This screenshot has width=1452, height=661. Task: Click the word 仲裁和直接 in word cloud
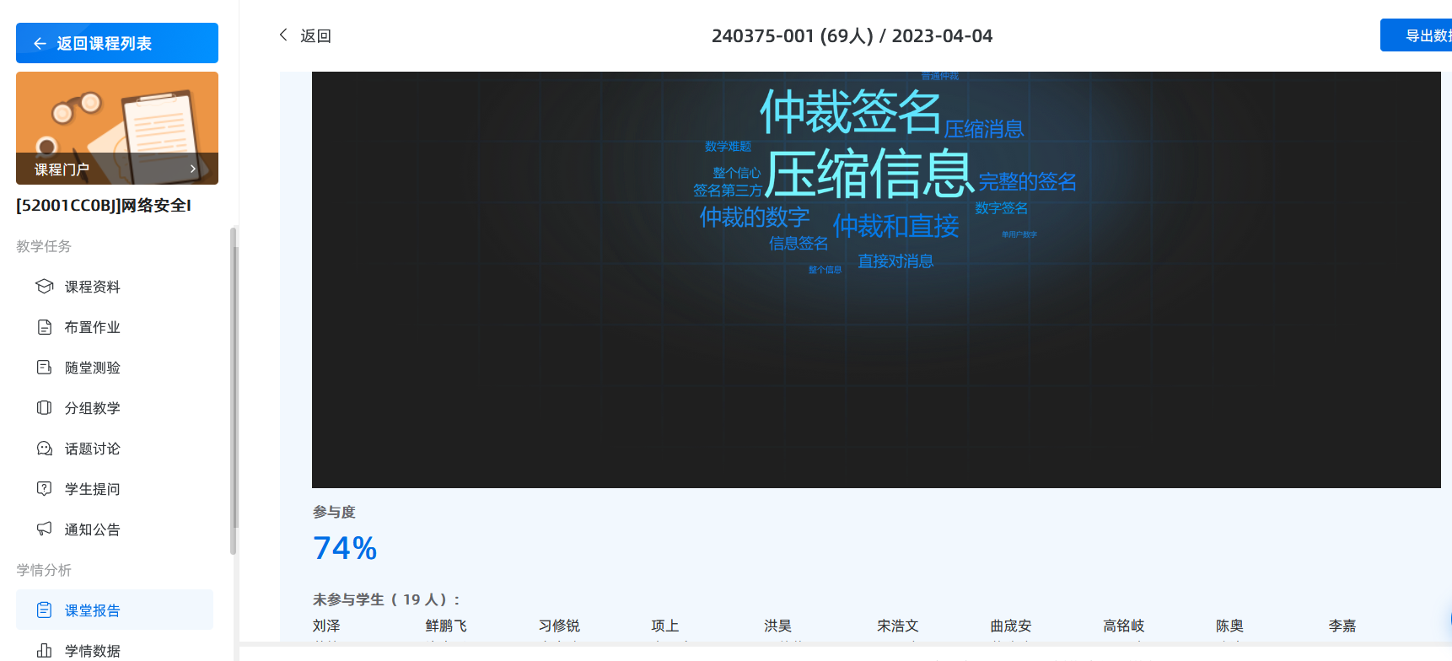pyautogui.click(x=896, y=226)
